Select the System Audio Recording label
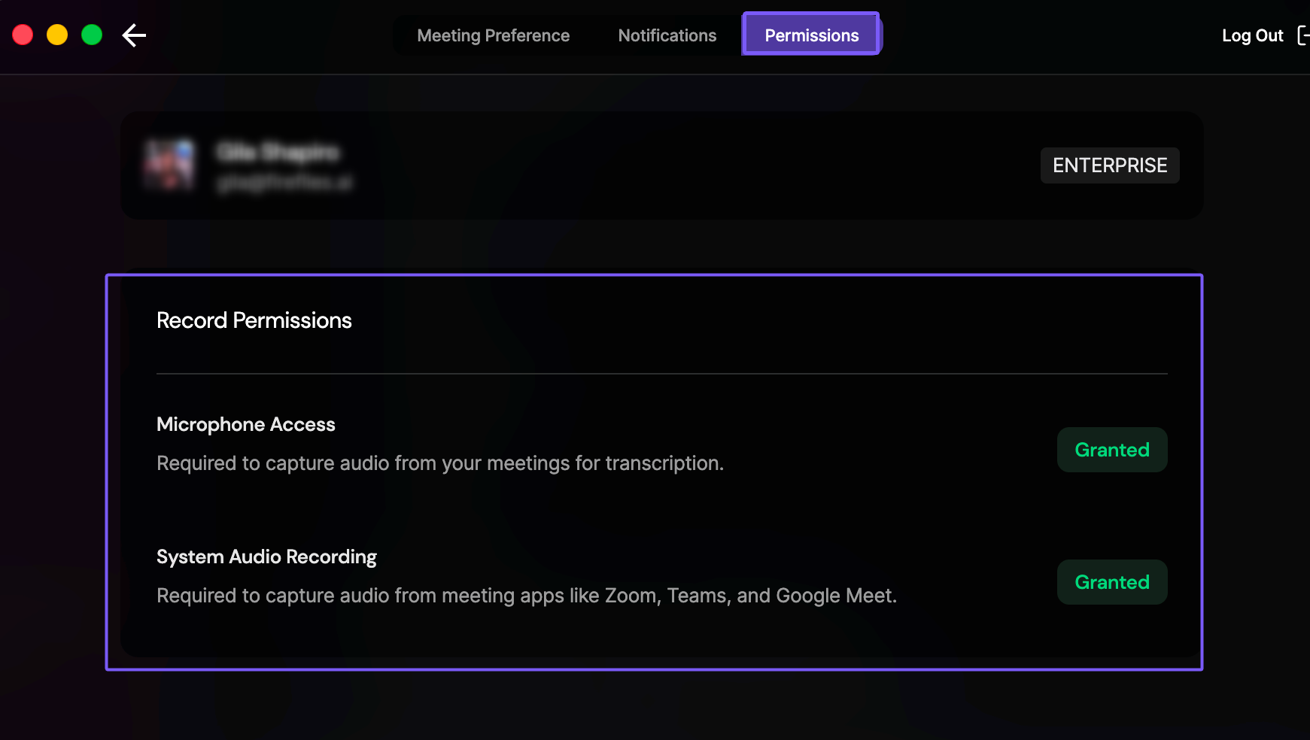 point(266,557)
